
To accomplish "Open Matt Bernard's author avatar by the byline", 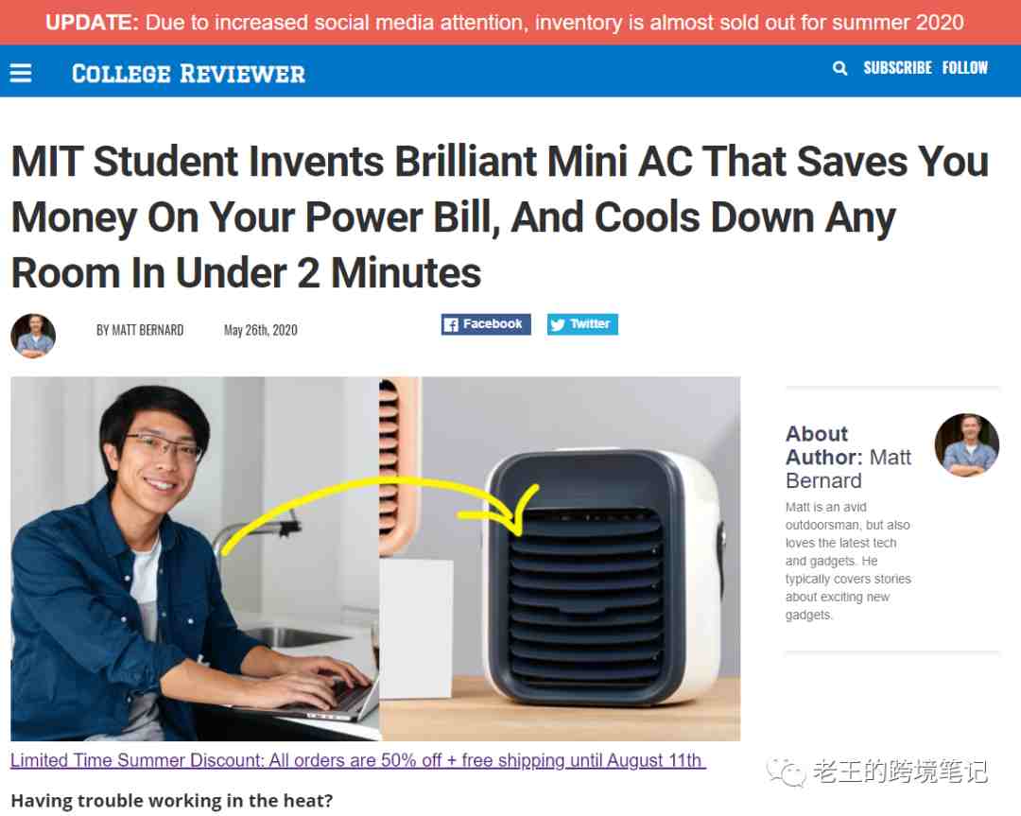I will point(33,336).
